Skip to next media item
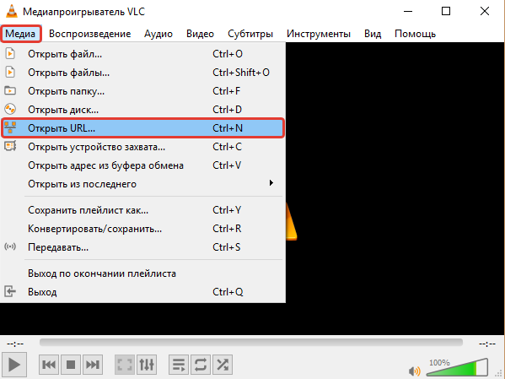505x379 pixels. pyautogui.click(x=93, y=365)
